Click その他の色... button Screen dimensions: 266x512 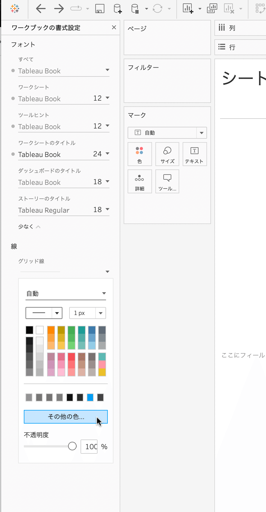(66, 417)
